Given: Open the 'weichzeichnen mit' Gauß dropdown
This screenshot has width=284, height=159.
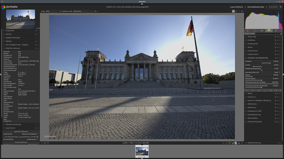Looking at the screenshot, I should coord(263,72).
